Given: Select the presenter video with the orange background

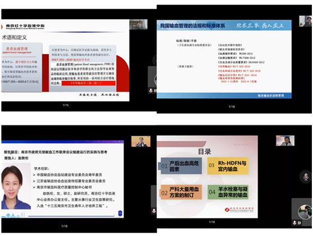Looking at the screenshot, I should (140, 141).
